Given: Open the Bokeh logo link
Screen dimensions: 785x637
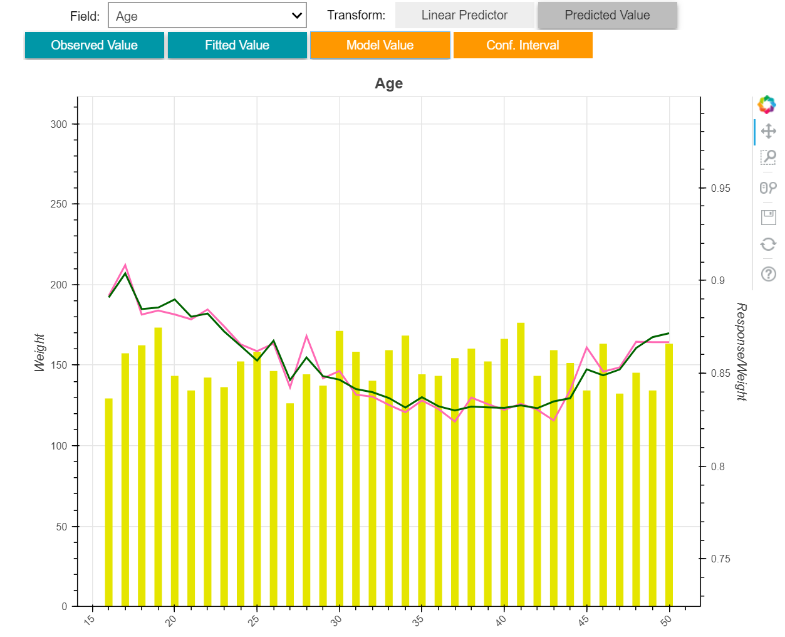Looking at the screenshot, I should pos(767,105).
